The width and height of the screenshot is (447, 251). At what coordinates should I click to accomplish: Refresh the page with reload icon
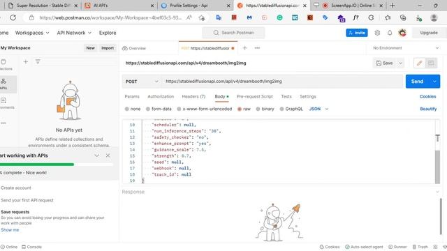tap(13, 17)
